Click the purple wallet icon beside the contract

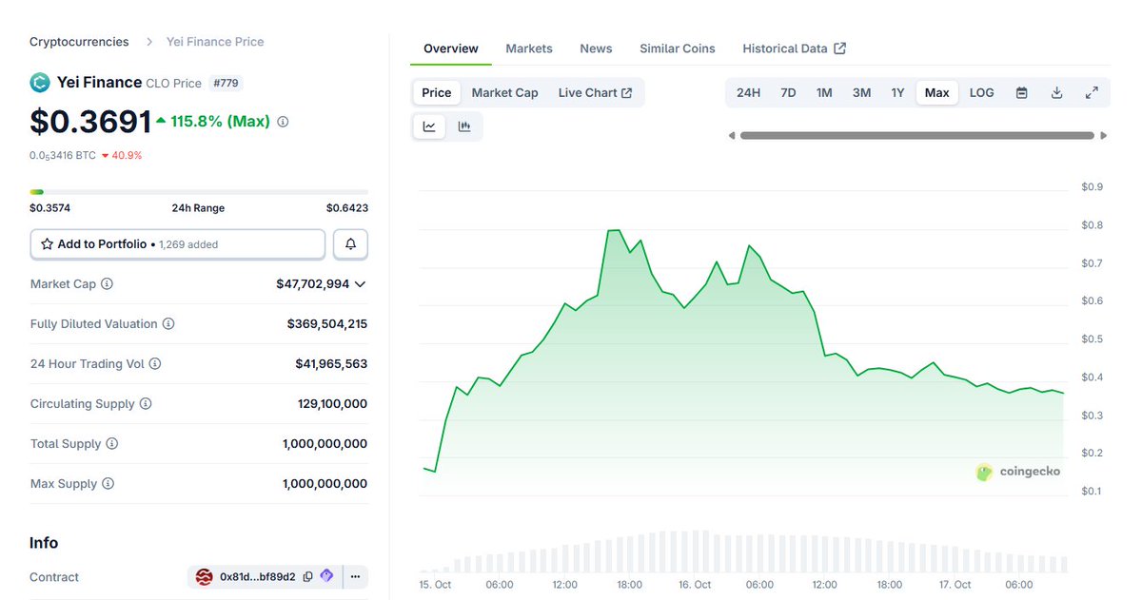pos(326,576)
